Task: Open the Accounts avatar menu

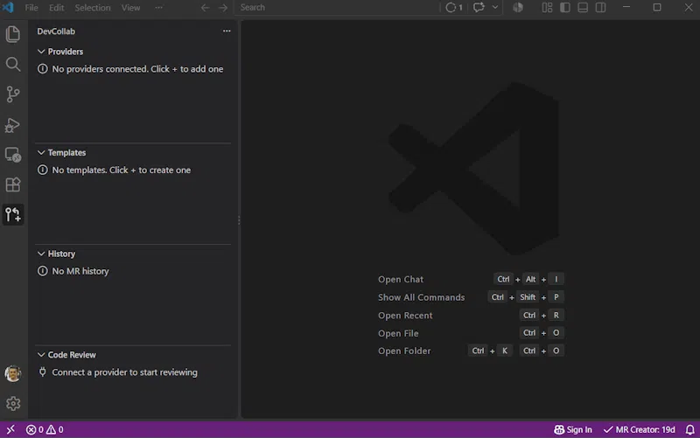Action: (13, 373)
